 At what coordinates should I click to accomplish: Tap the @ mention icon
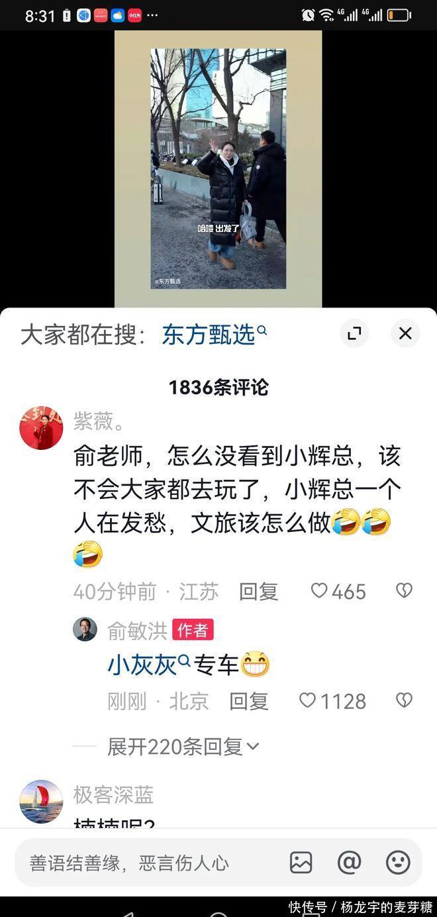coord(349,862)
